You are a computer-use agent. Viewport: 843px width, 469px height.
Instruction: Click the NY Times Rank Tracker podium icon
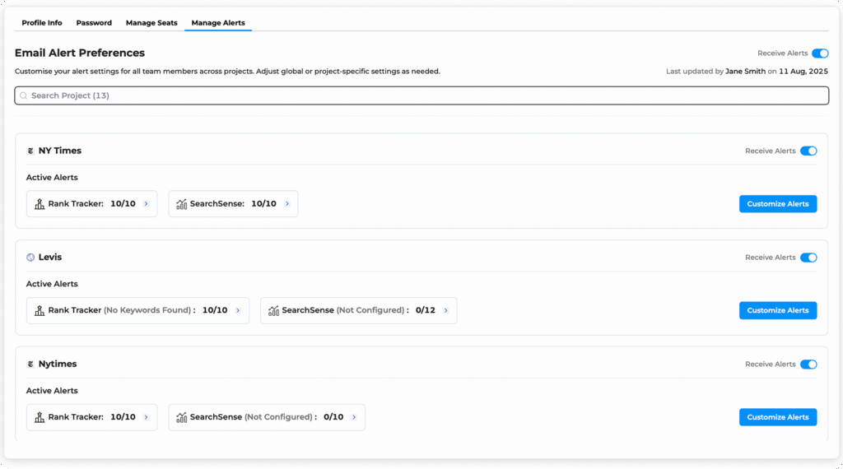click(40, 204)
